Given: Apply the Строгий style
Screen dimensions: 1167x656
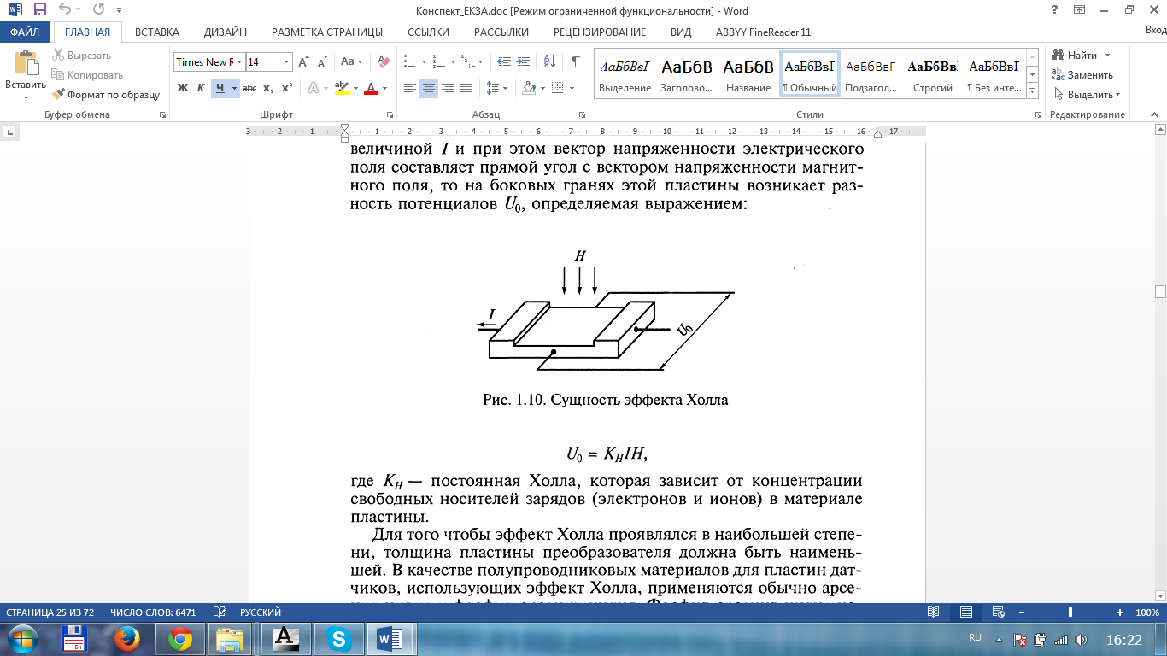Looking at the screenshot, I should [x=932, y=74].
